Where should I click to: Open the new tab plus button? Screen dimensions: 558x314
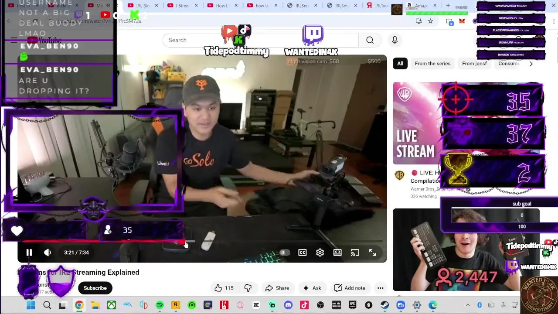(448, 5)
